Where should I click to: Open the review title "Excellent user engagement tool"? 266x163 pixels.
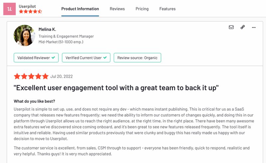click(x=116, y=88)
